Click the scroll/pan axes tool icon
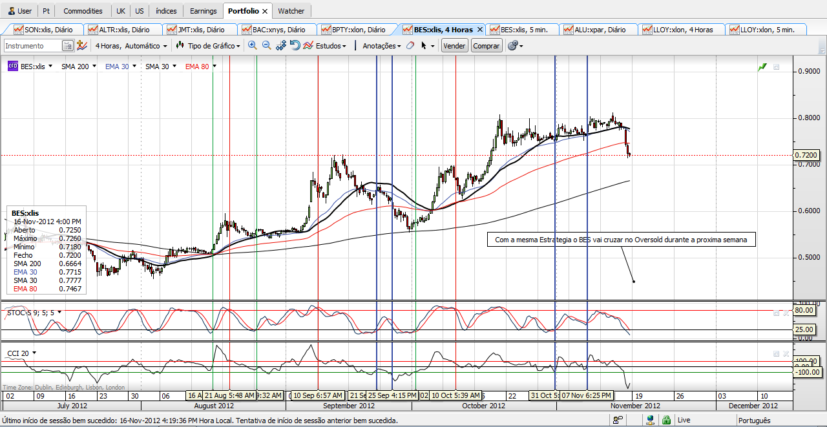This screenshot has width=827, height=427. (281, 46)
